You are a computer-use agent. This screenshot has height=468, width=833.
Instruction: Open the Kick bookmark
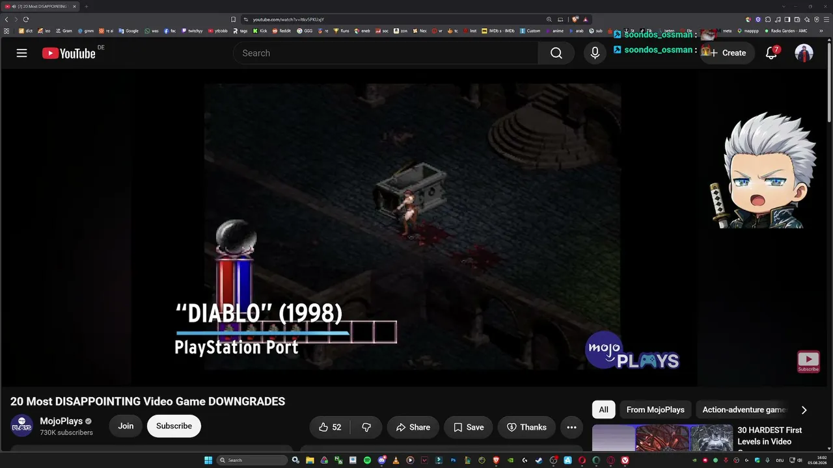coord(260,31)
